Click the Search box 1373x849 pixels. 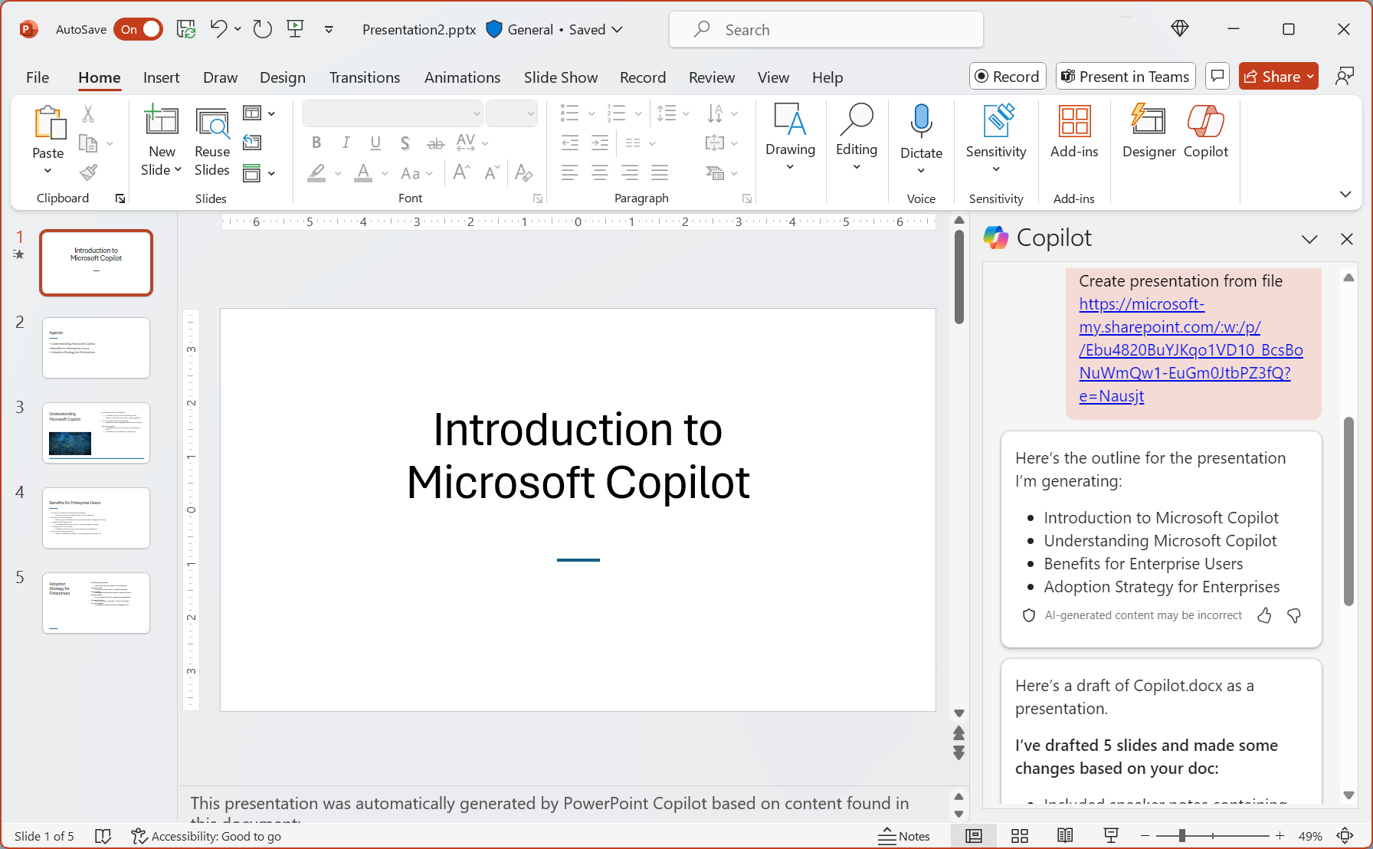click(826, 29)
